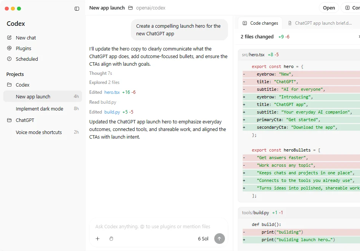Image resolution: width=360 pixels, height=251 pixels.
Task: Click added line title: "ChatGPT app"
Action: [x=301, y=104]
